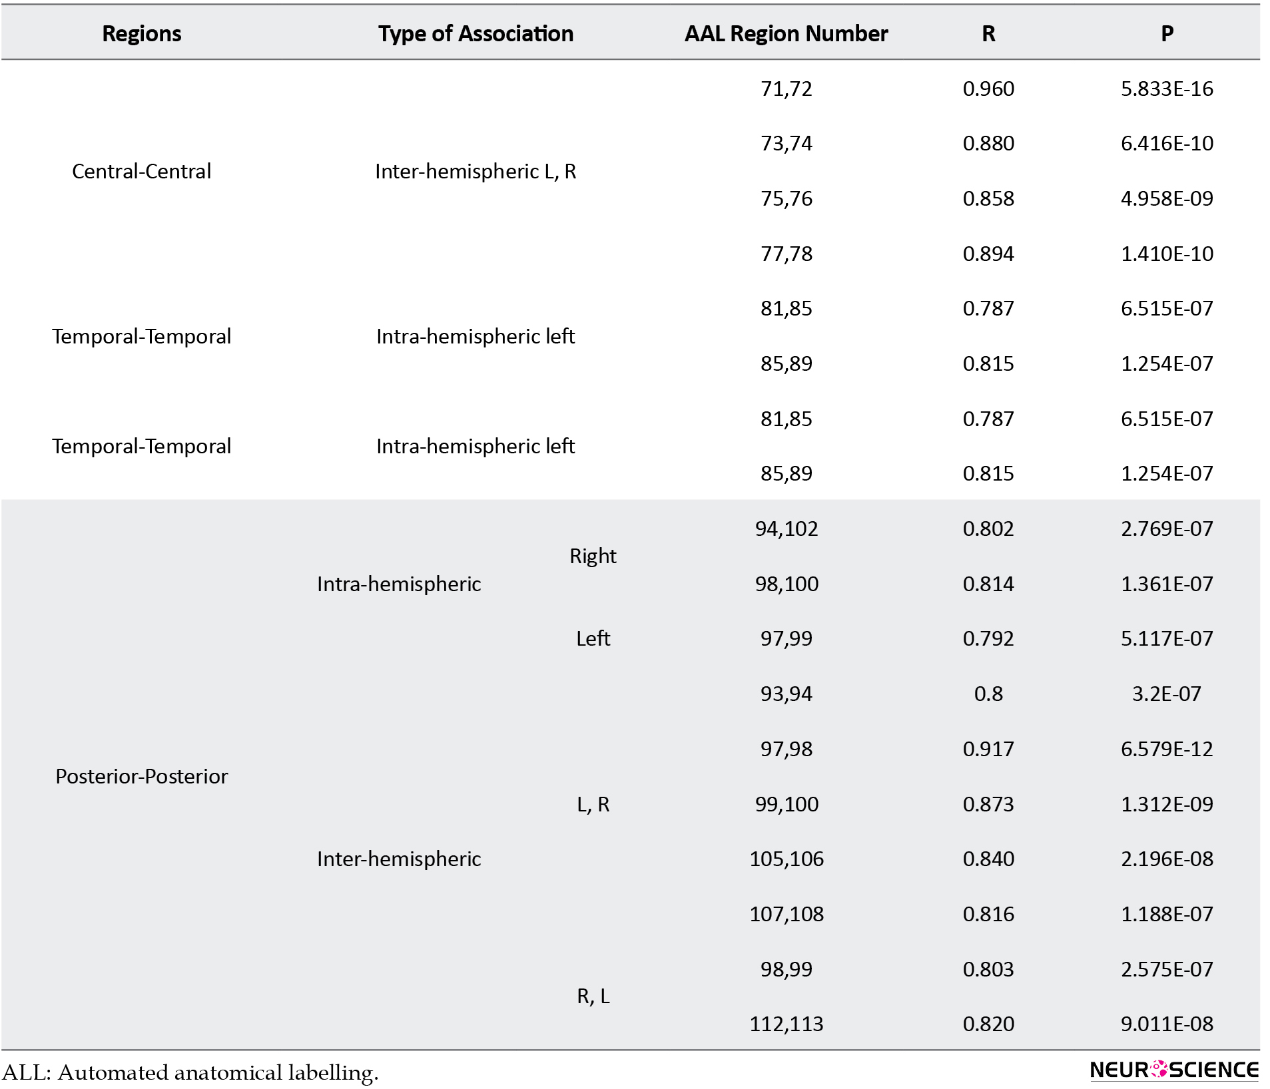Click the Inter-hemispheric L, R cell
This screenshot has height=1089, width=1270.
[x=476, y=171]
